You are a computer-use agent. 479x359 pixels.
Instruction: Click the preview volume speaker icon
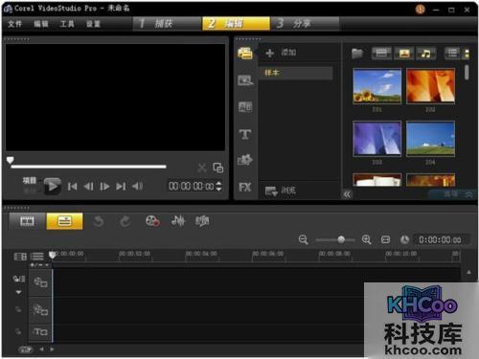[137, 186]
